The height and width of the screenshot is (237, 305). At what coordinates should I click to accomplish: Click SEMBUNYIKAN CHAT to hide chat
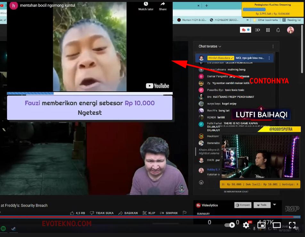(x=236, y=191)
